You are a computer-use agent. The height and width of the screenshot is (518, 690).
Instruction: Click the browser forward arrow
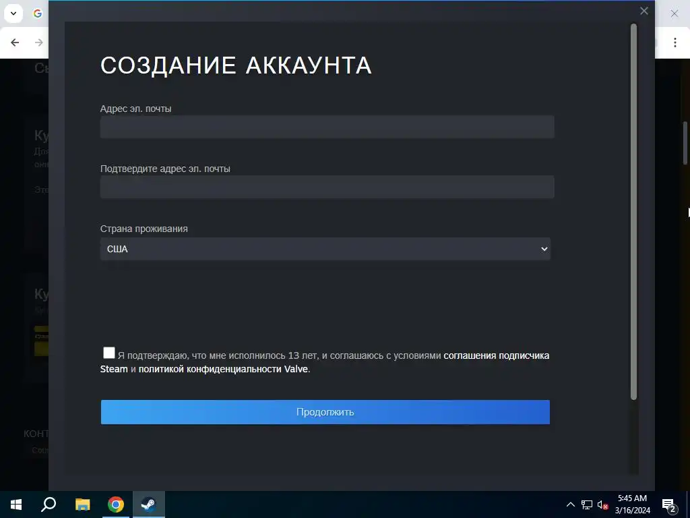click(x=38, y=42)
